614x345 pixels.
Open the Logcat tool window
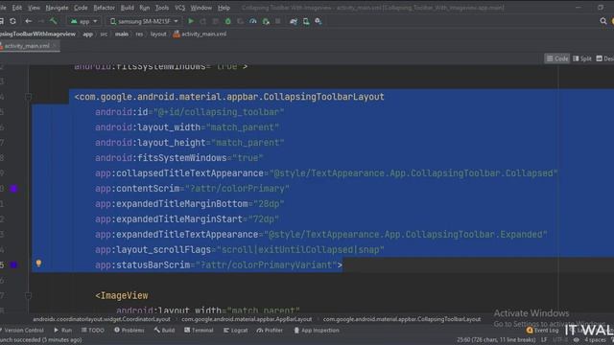pyautogui.click(x=236, y=330)
